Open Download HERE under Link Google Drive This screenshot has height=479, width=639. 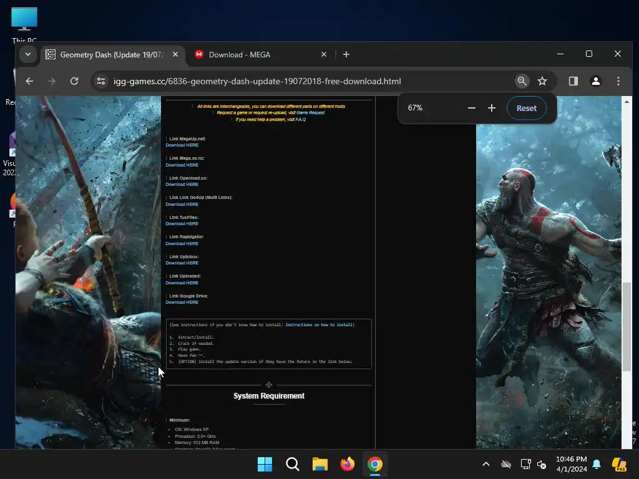(x=182, y=302)
